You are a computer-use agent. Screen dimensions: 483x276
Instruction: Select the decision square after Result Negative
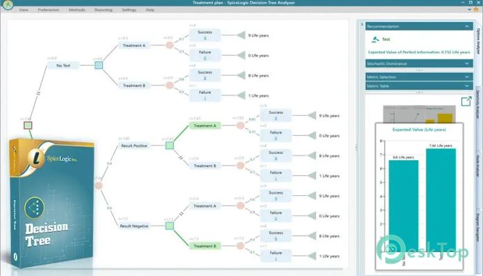170,226
